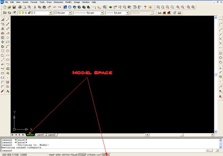Click the command window scroll up arrow
Screen dimensions: 223x156
[x=221, y=140]
